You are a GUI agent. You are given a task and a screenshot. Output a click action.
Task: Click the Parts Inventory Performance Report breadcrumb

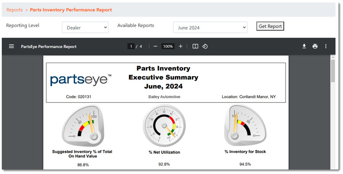71,10
